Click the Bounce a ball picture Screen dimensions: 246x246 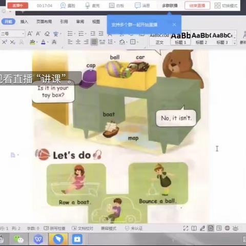(x=158, y=183)
